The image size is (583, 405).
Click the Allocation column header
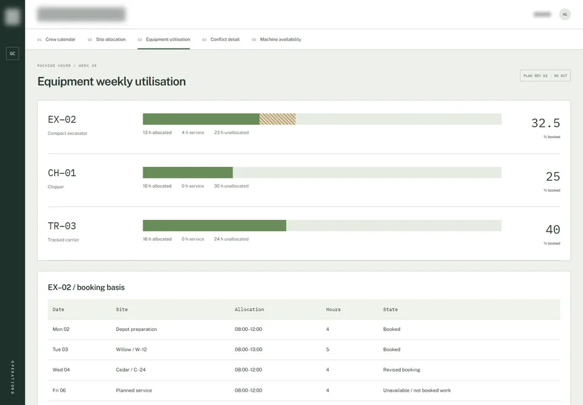pyautogui.click(x=249, y=310)
